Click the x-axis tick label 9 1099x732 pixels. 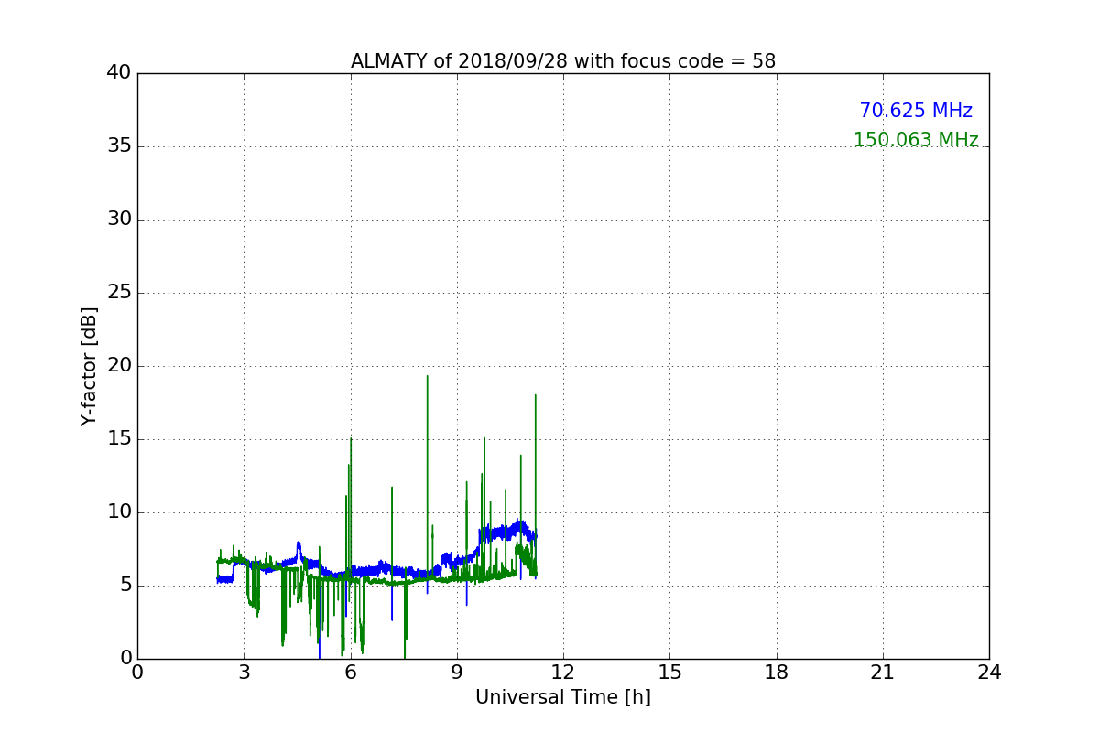click(457, 673)
